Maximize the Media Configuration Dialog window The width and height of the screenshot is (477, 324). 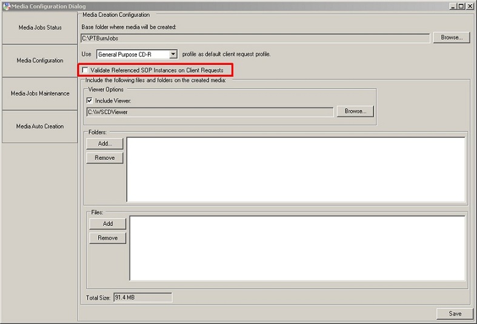click(461, 6)
